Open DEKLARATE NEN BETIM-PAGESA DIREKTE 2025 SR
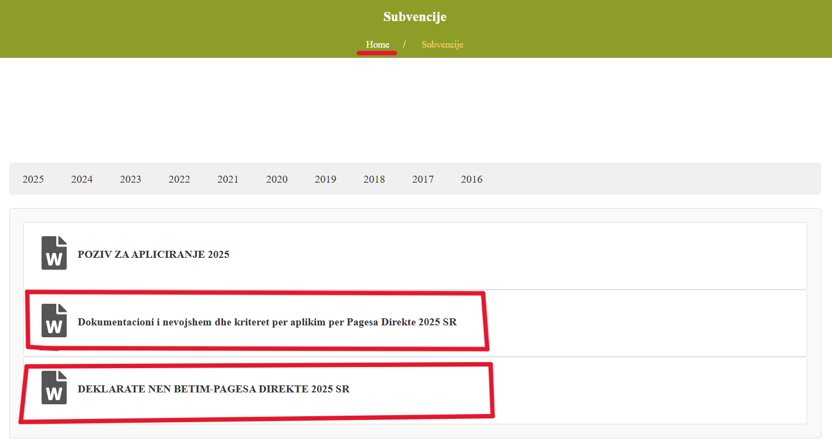This screenshot has width=832, height=447. point(213,389)
